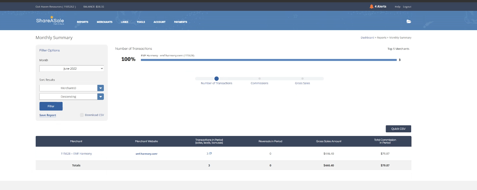Click the Logout link
Image resolution: width=477 pixels, height=190 pixels.
[407, 7]
